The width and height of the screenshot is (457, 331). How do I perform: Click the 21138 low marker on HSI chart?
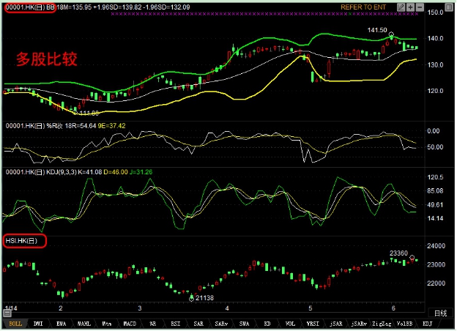tap(204, 297)
